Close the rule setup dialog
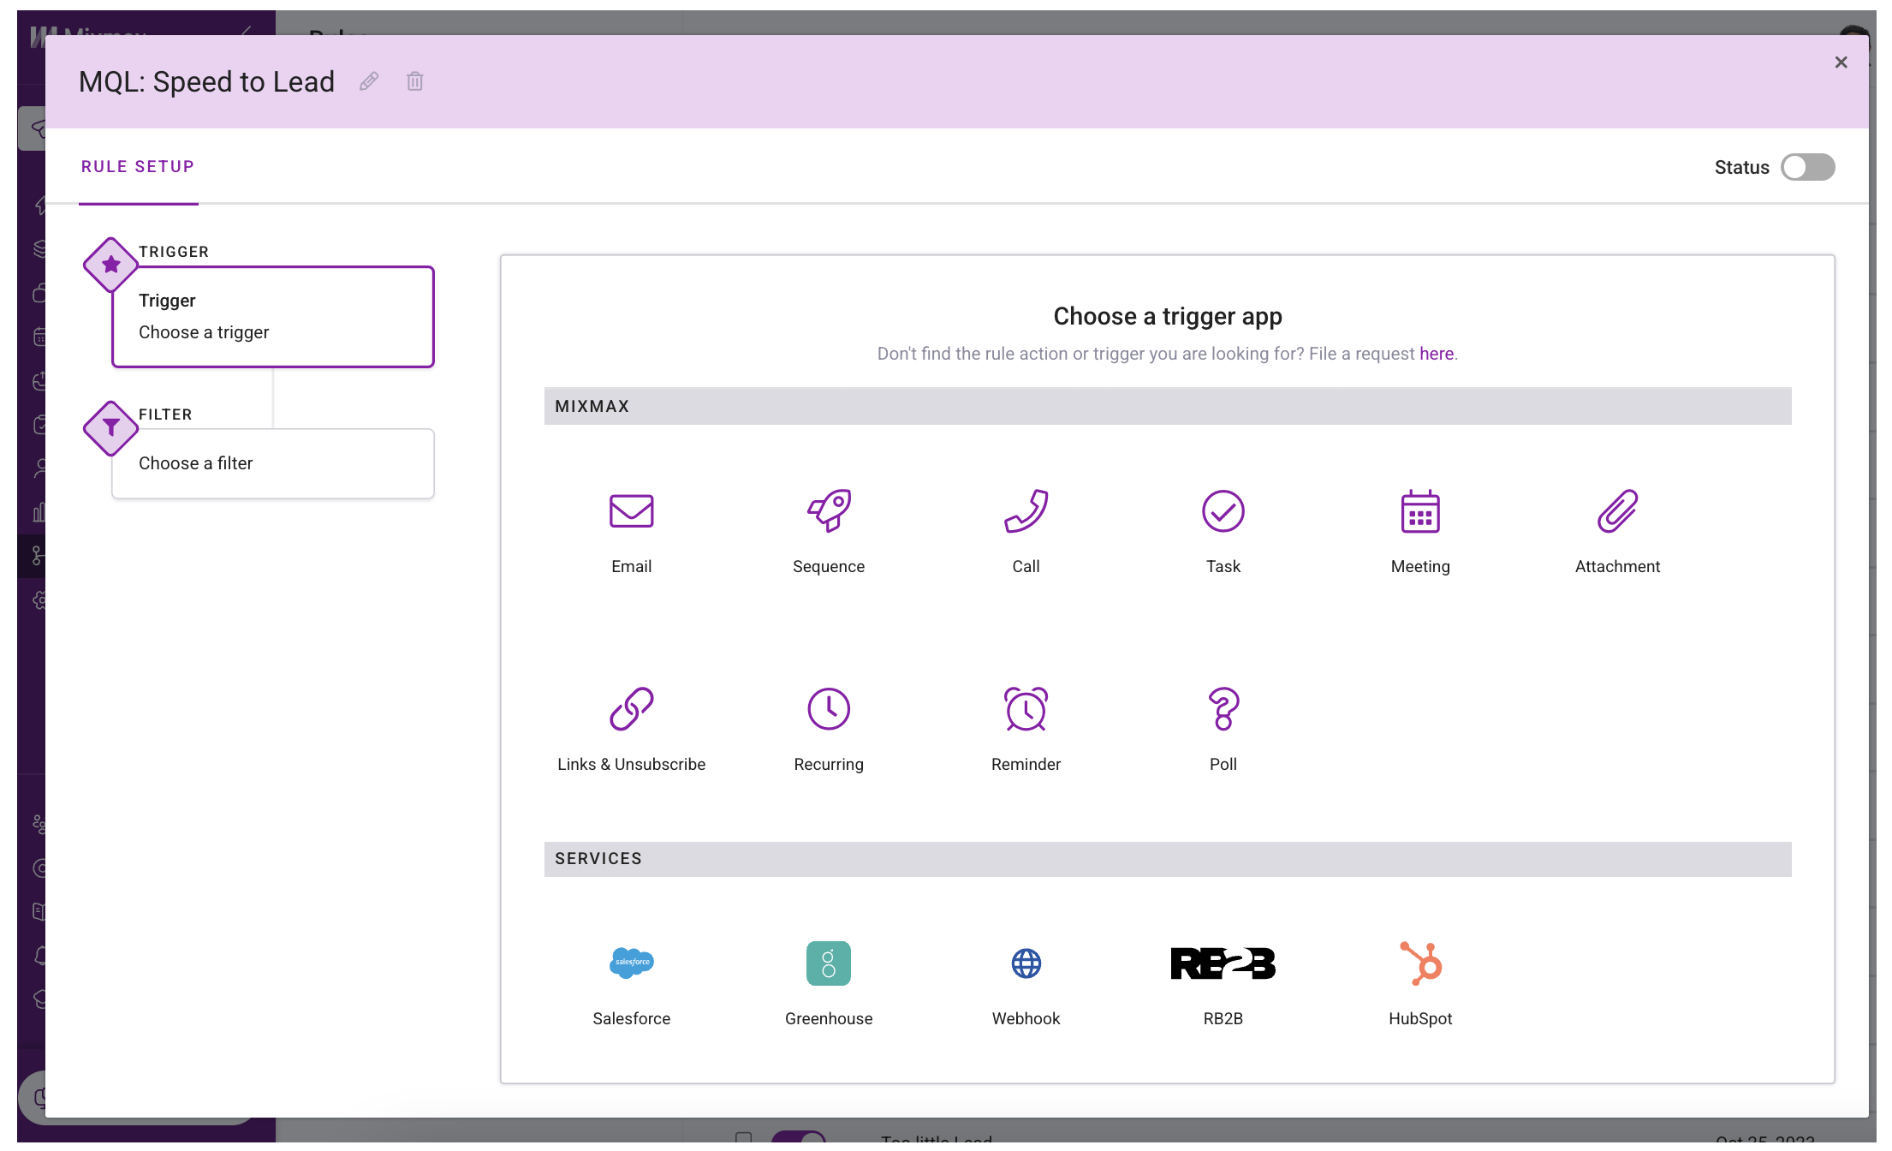Viewport: 1892px width, 1151px height. click(x=1841, y=63)
